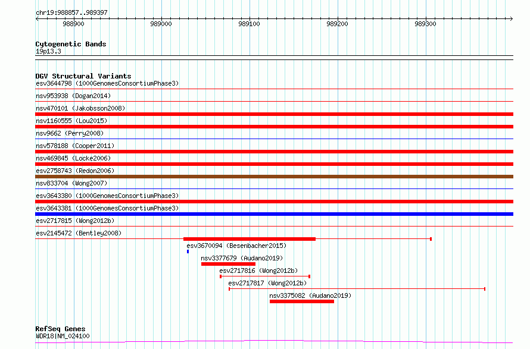530x349 pixels.
Task: Click esv2758743 (Redon2006) variant label
Action: 75,171
